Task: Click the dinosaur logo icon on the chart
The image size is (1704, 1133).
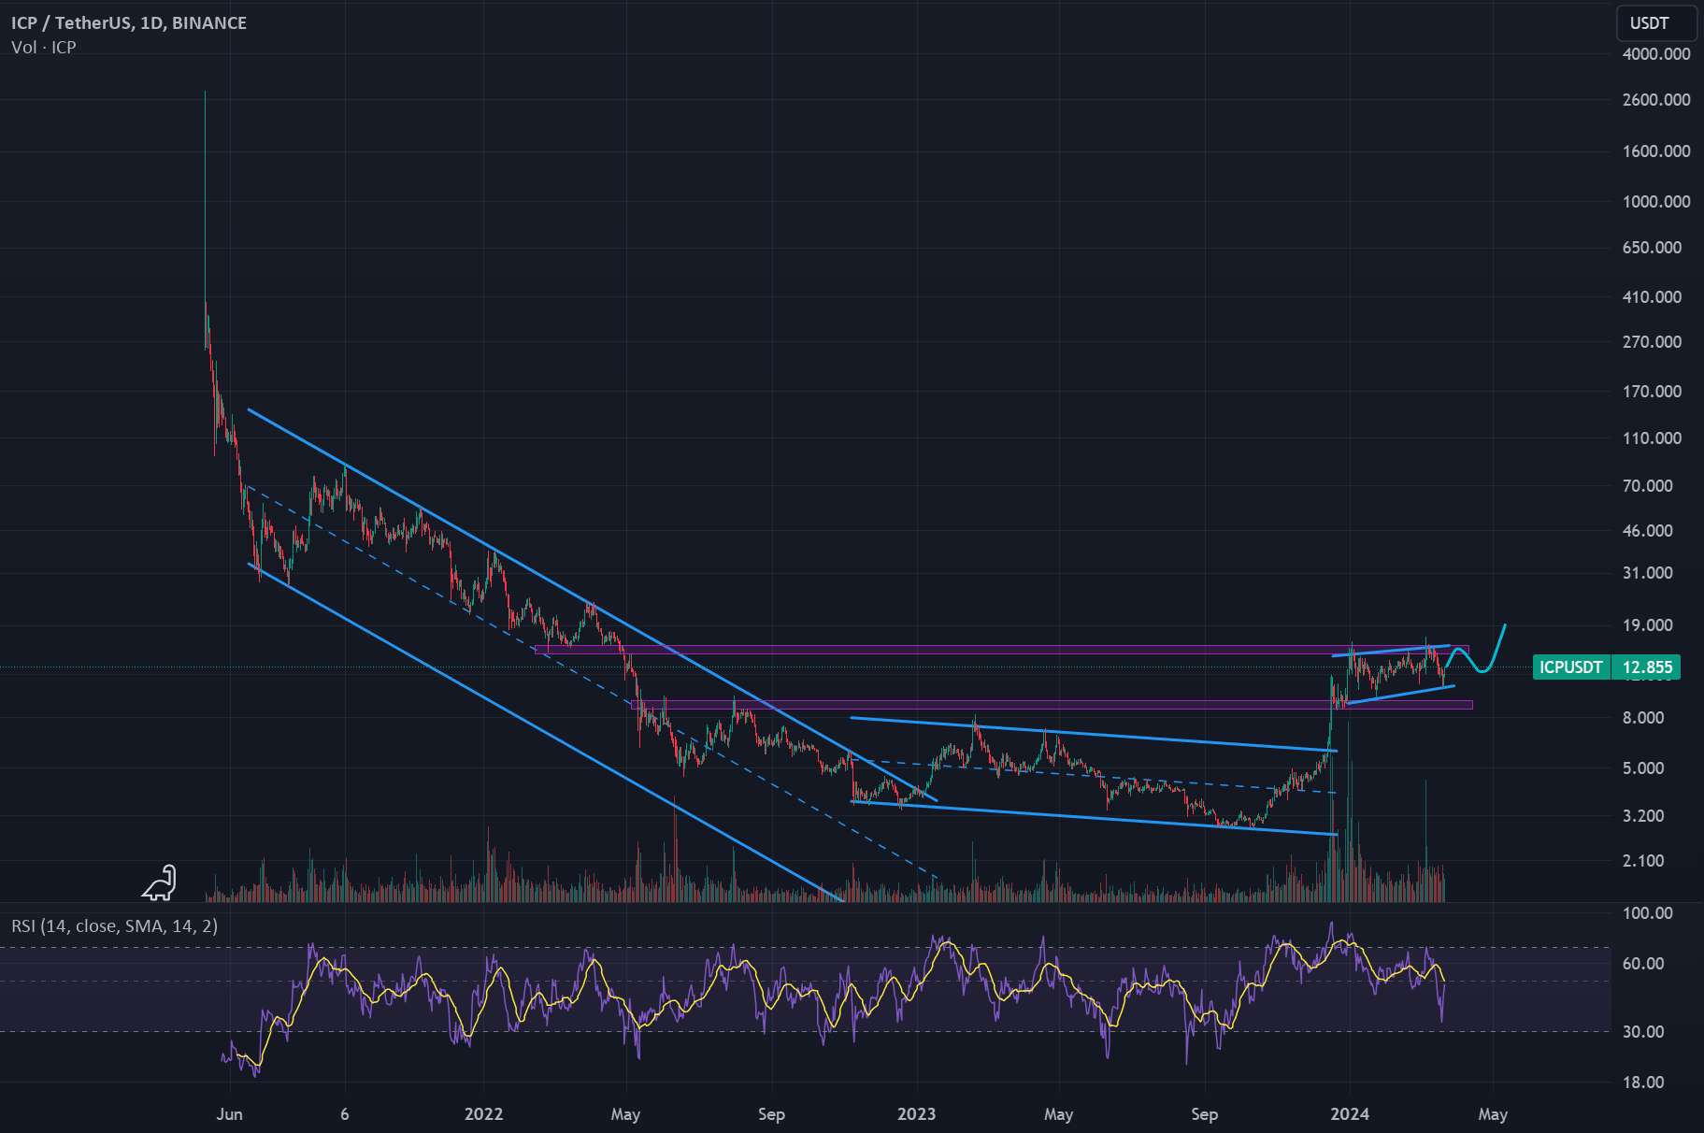Action: (160, 882)
